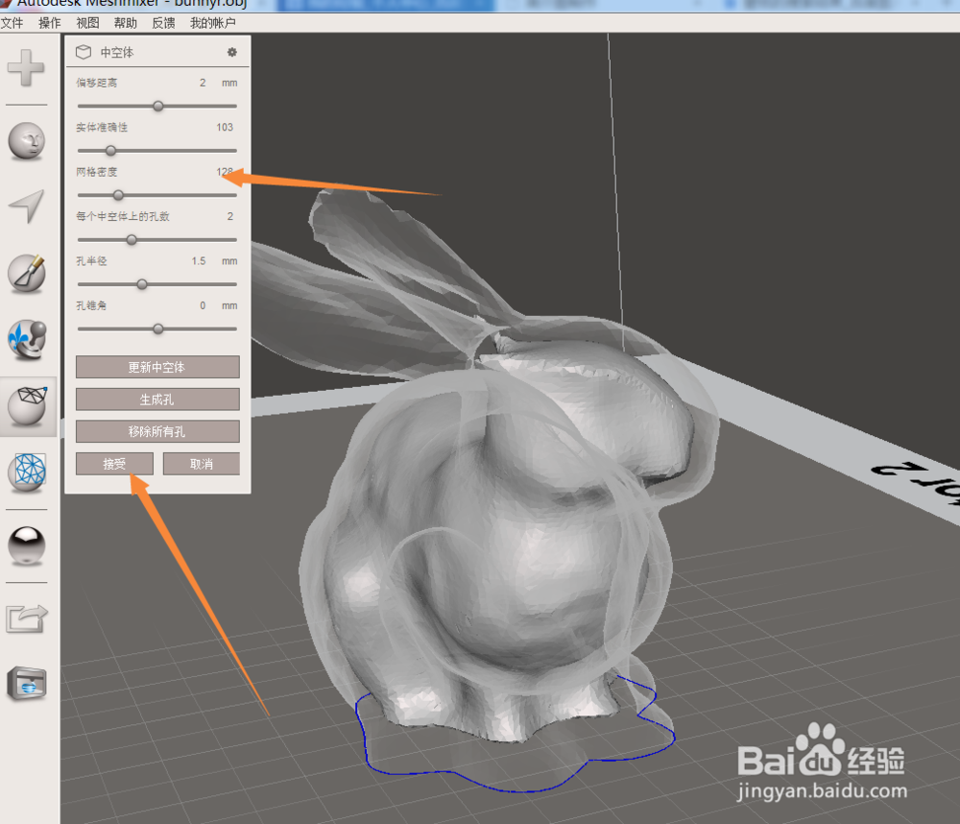Viewport: 960px width, 824px height.
Task: Click the Export folder-arrow icon
Action: [27, 618]
